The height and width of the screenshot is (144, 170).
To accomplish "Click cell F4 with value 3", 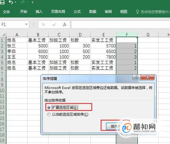I will click(127, 57).
